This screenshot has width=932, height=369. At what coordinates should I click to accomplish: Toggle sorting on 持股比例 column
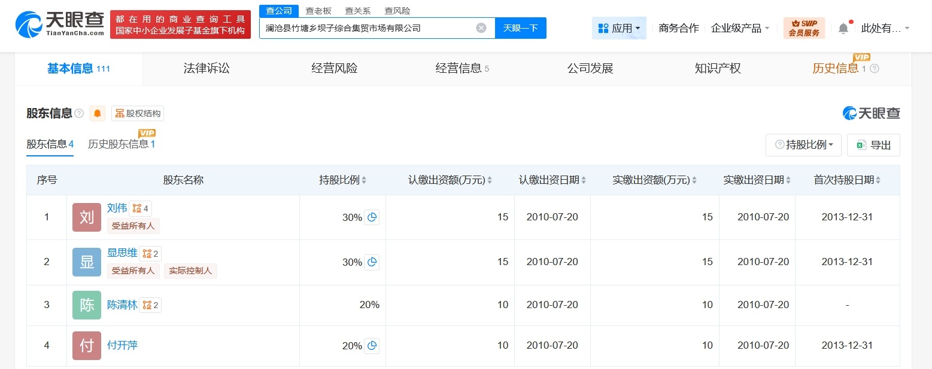click(x=364, y=179)
